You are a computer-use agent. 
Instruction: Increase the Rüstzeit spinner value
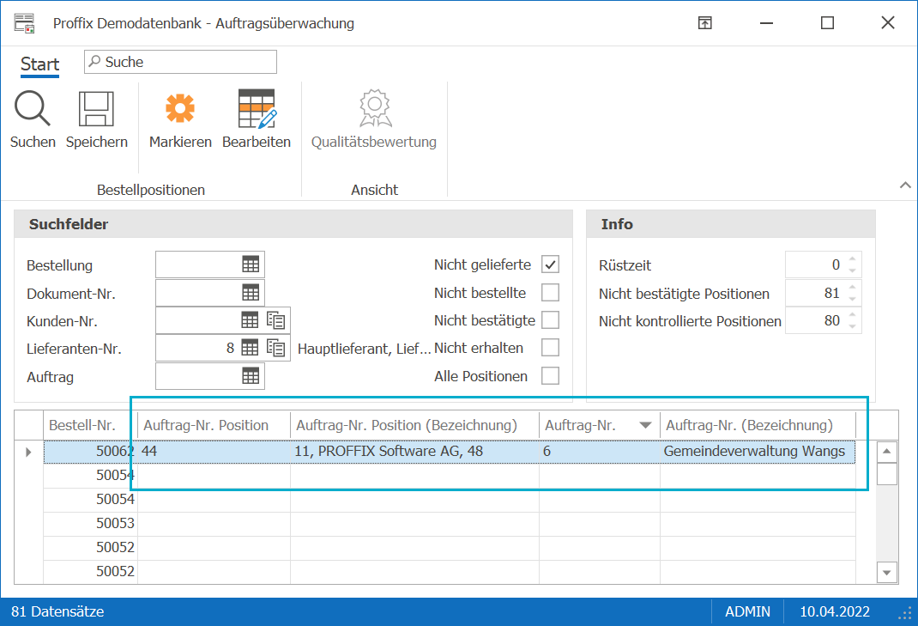tap(853, 258)
